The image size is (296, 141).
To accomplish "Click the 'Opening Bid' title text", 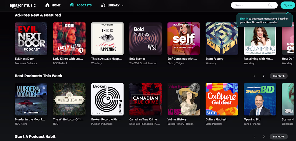I will click(x=252, y=120).
